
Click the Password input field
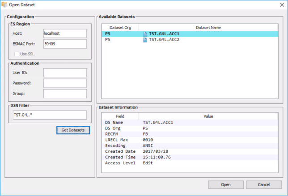65,83
